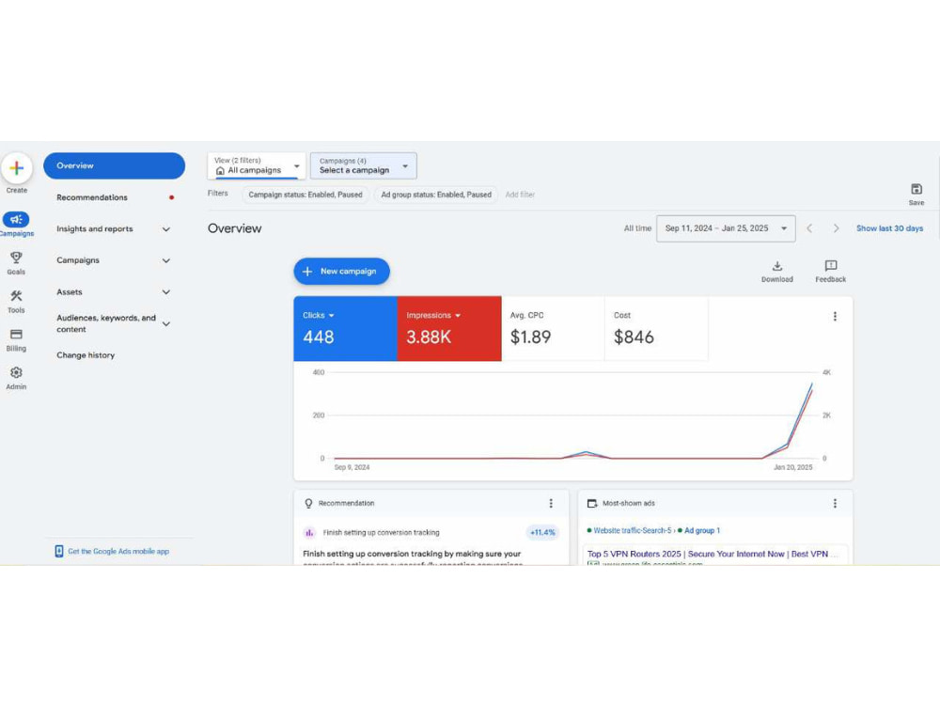
Task: Click the New campaign button
Action: coord(342,272)
